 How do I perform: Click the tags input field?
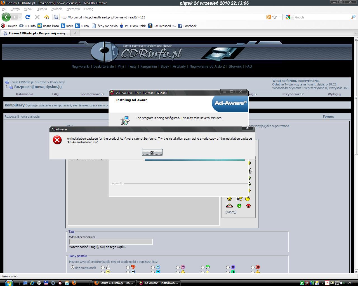pos(111,242)
